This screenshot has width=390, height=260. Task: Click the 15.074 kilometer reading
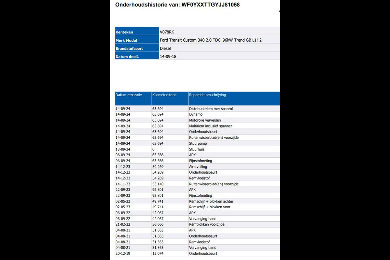pyautogui.click(x=158, y=253)
